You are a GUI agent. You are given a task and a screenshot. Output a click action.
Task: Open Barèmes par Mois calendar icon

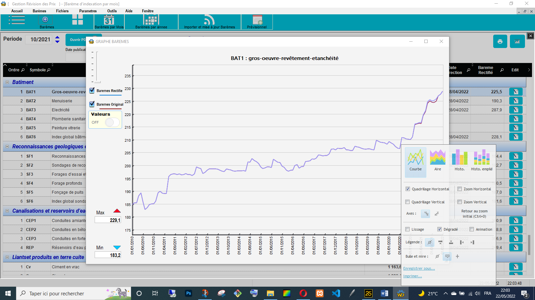click(x=109, y=21)
